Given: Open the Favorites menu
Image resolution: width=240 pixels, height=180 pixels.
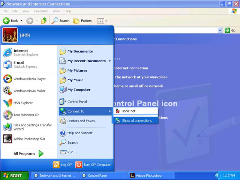Looking at the screenshot, I should click(x=41, y=11).
